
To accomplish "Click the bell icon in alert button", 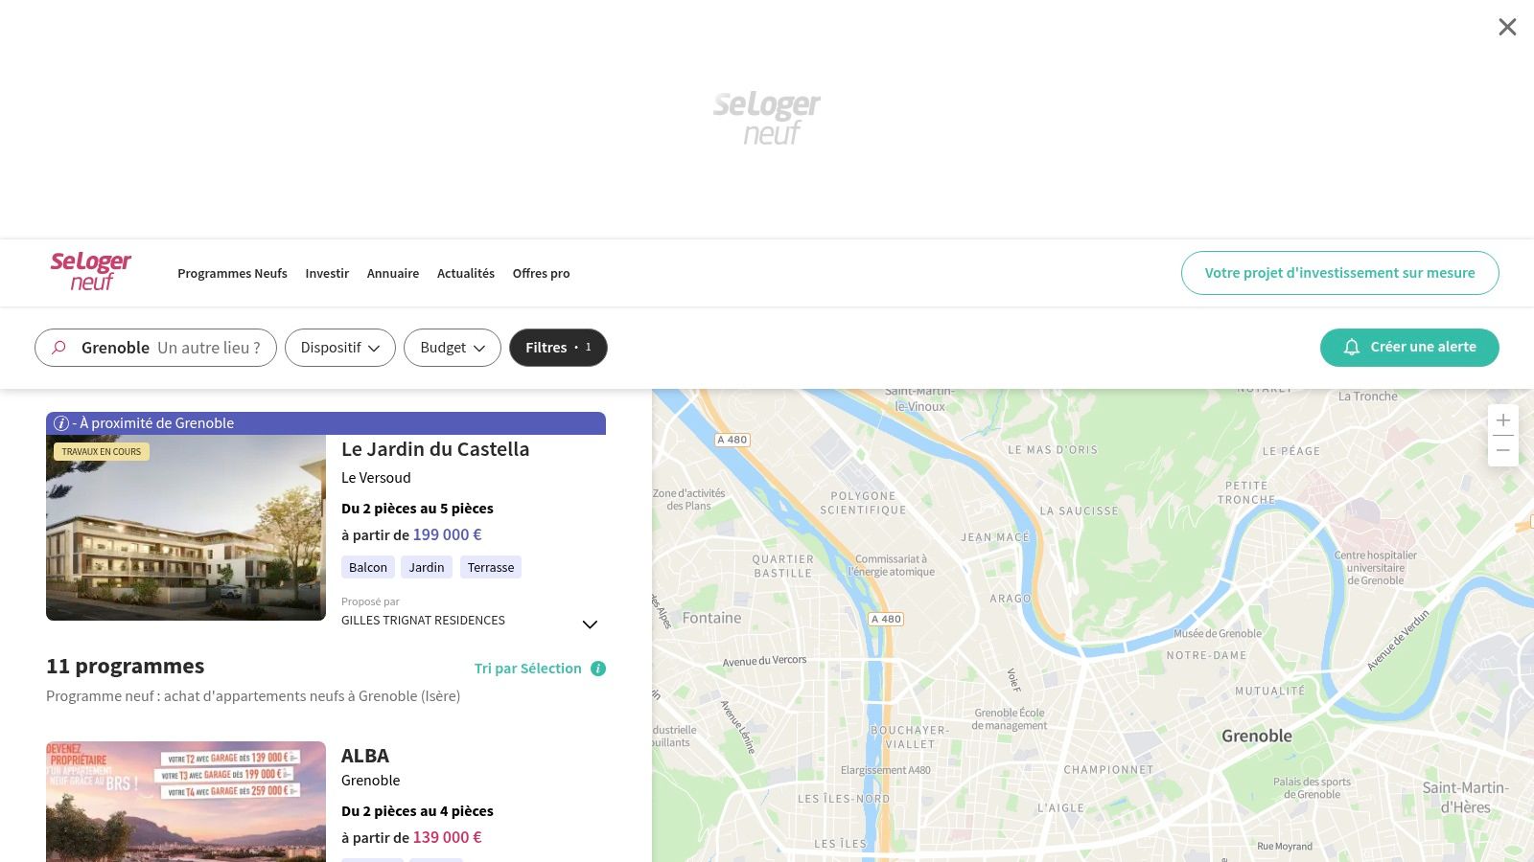I will (x=1352, y=348).
